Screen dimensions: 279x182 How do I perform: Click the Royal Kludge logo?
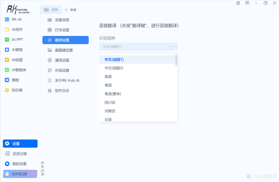click(18, 10)
